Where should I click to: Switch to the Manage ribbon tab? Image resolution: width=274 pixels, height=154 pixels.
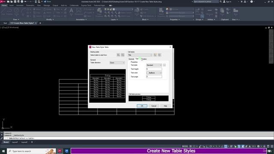(x=47, y=6)
